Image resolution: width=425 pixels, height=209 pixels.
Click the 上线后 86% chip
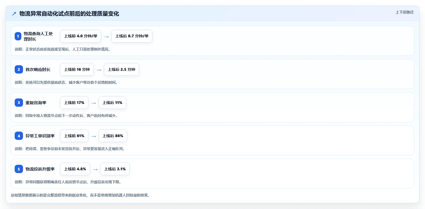(x=113, y=136)
